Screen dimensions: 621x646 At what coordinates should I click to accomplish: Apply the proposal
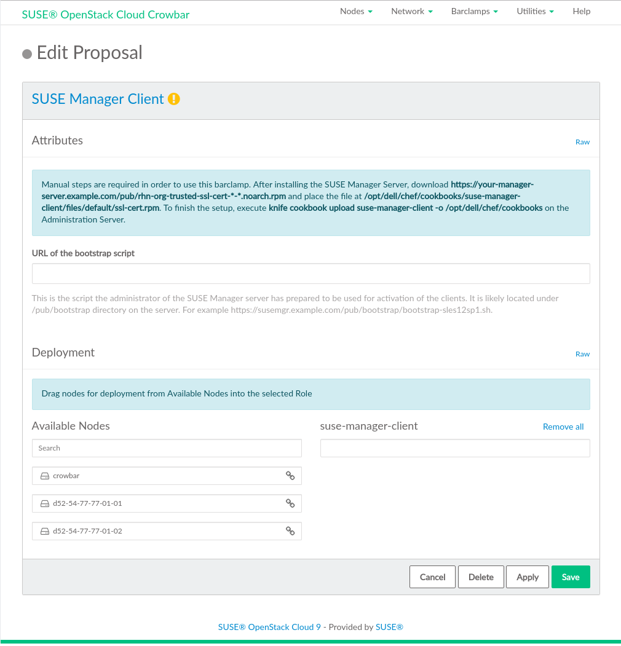[x=528, y=577]
